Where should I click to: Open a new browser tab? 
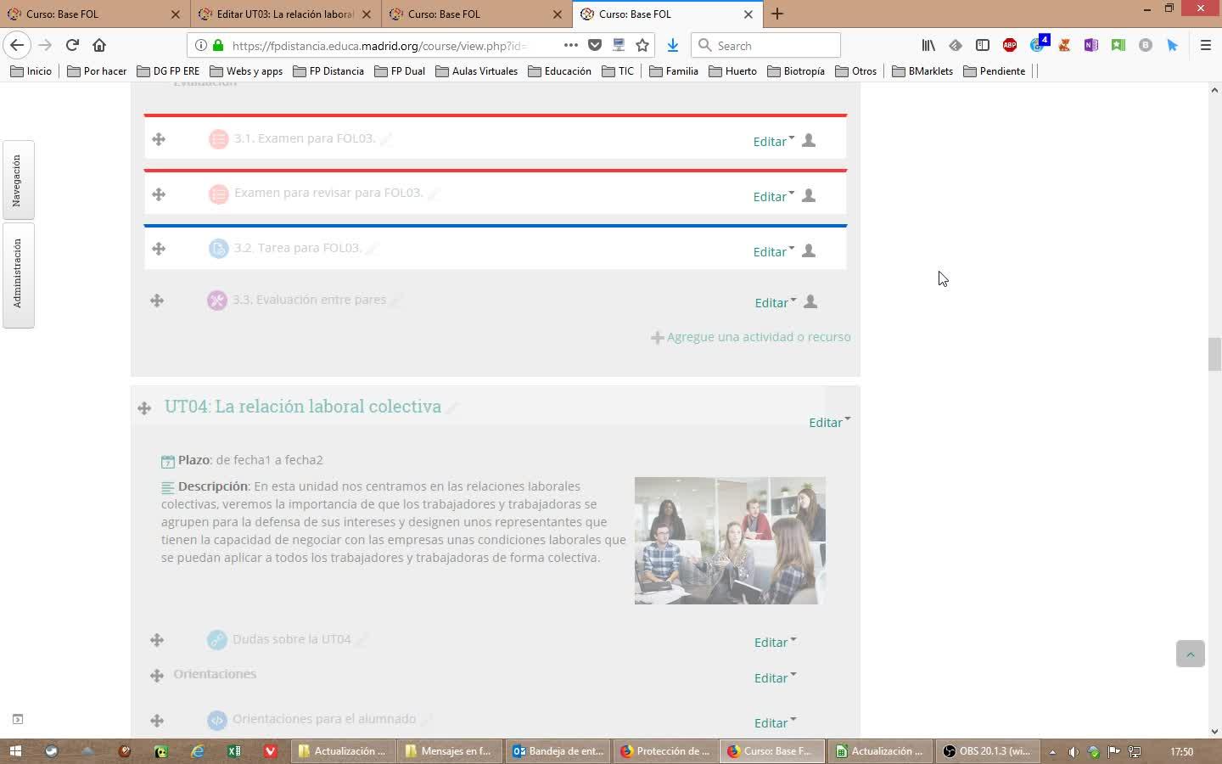(x=777, y=14)
